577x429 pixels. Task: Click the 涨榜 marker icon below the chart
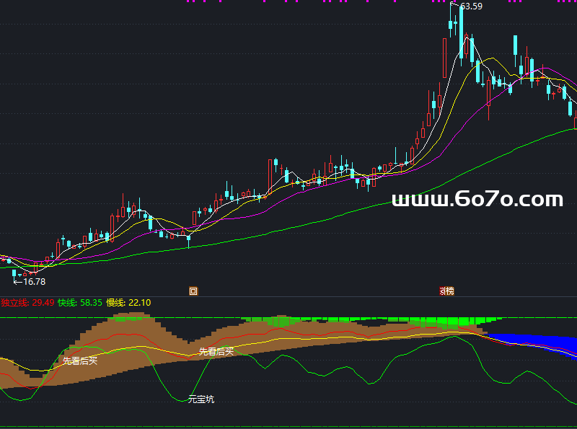[447, 291]
